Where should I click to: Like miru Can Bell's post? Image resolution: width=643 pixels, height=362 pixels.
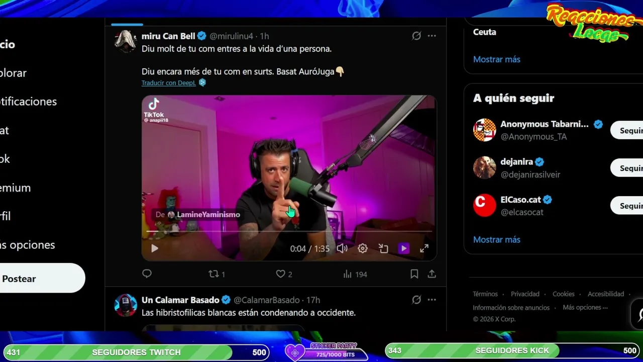point(284,274)
